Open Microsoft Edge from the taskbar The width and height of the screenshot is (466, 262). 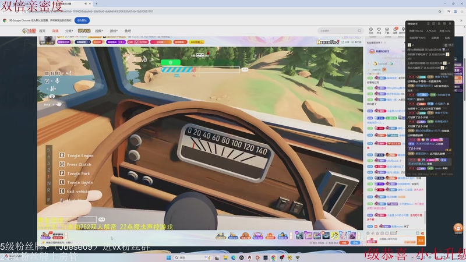234,257
